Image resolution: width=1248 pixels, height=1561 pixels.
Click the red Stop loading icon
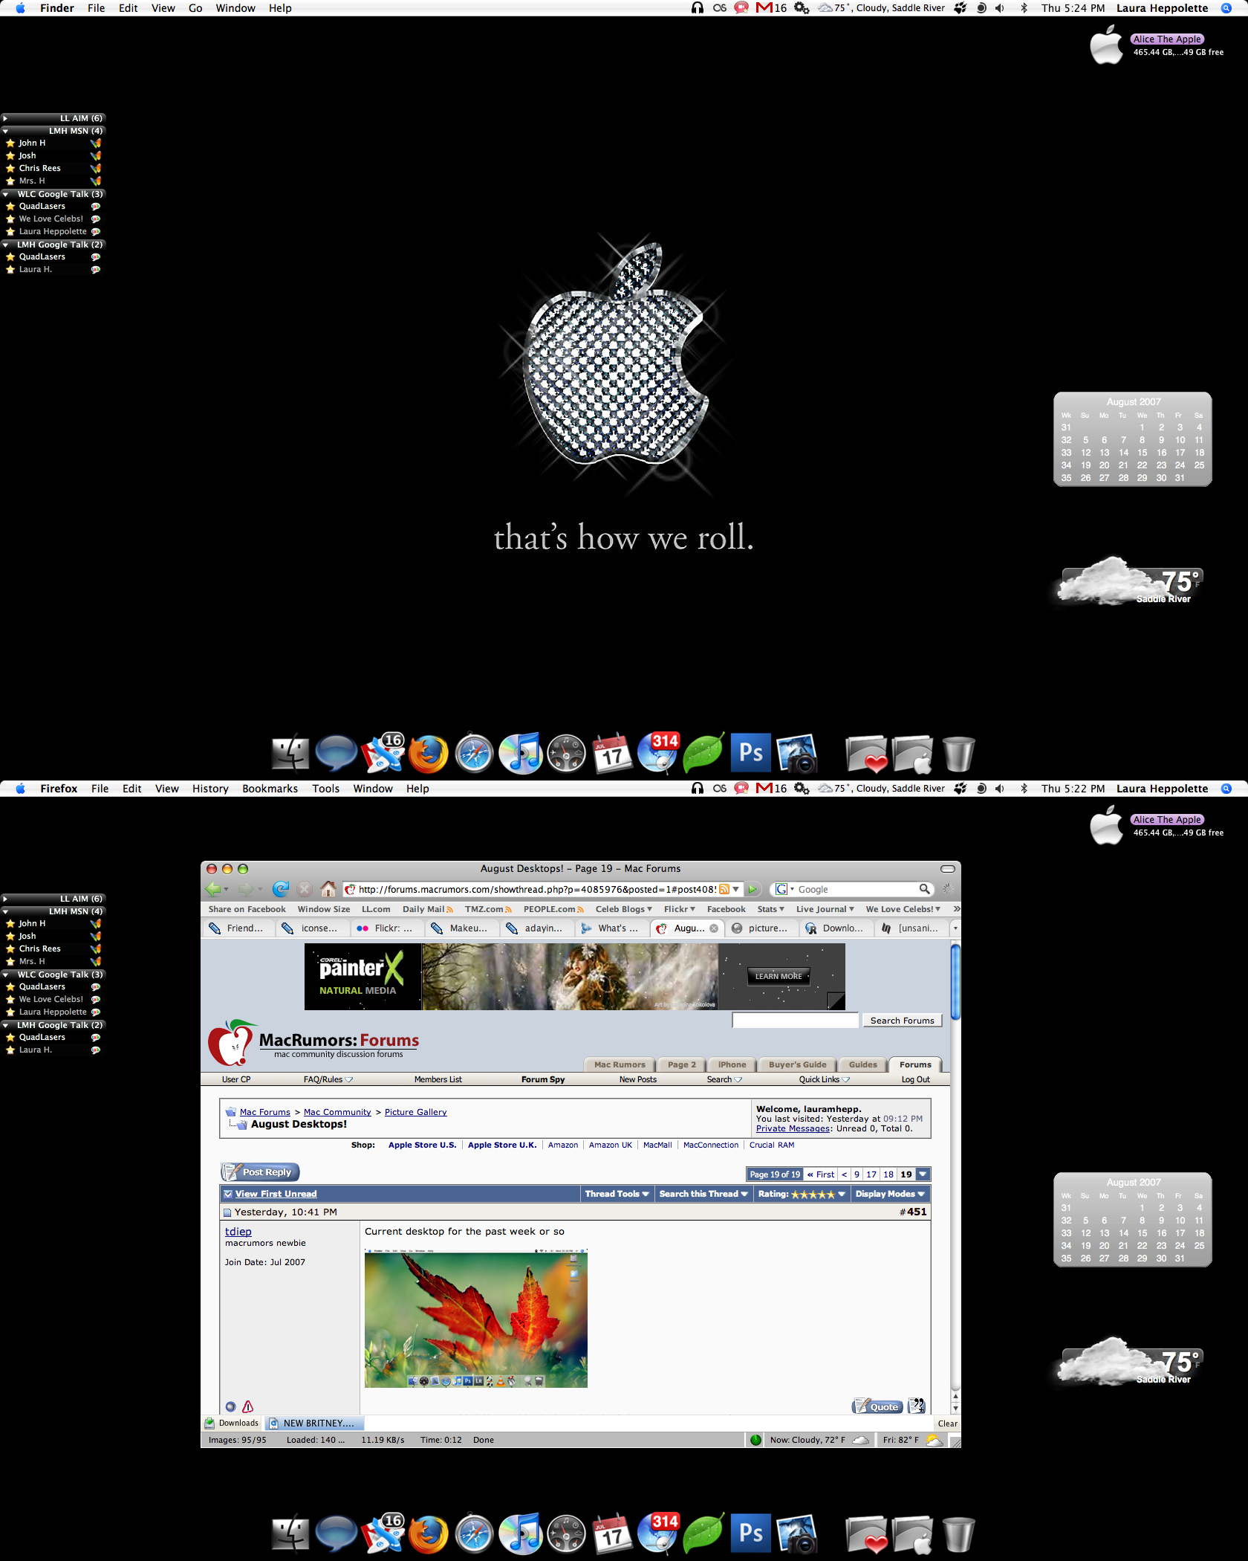click(305, 889)
